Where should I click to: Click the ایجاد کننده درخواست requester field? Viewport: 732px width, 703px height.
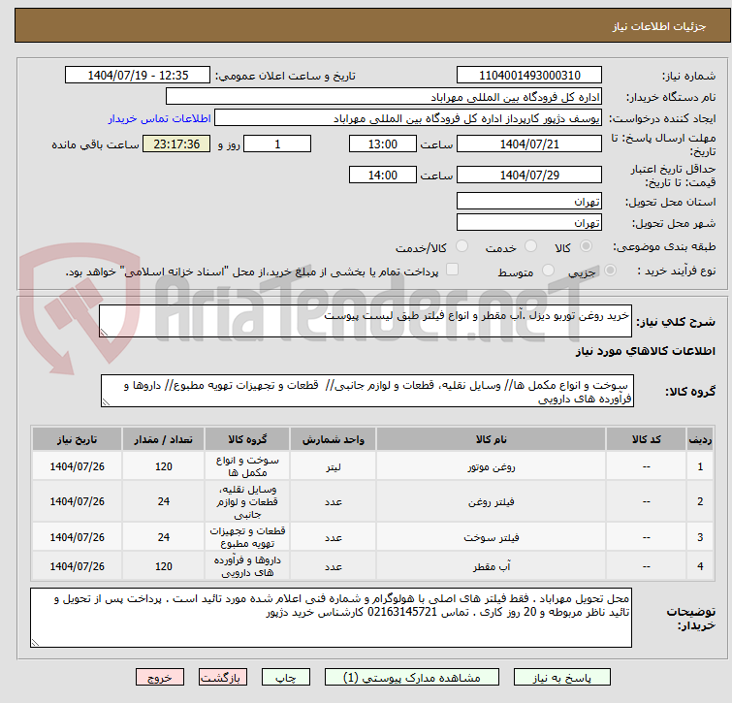(408, 118)
